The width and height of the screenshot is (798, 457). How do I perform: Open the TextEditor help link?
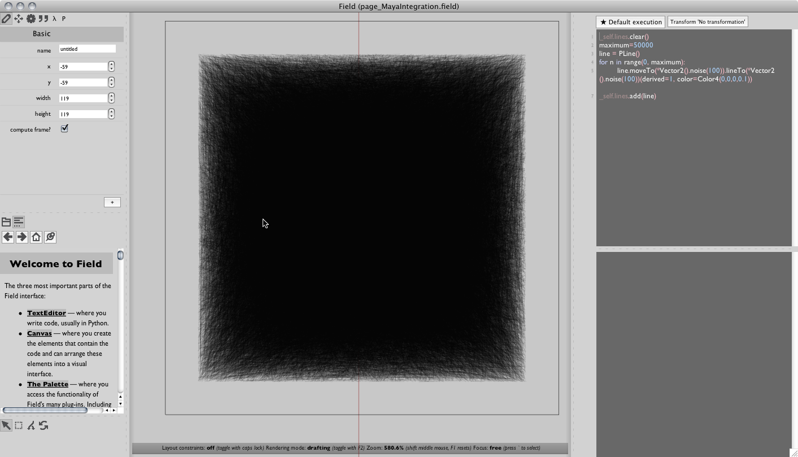[46, 313]
